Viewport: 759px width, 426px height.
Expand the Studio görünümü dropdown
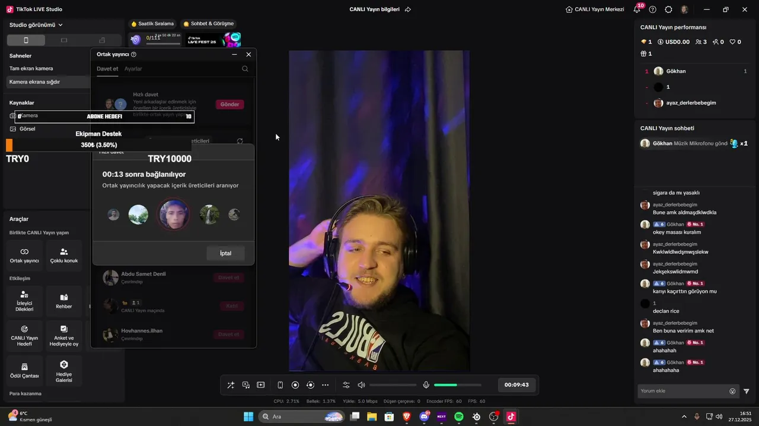[x=36, y=25]
